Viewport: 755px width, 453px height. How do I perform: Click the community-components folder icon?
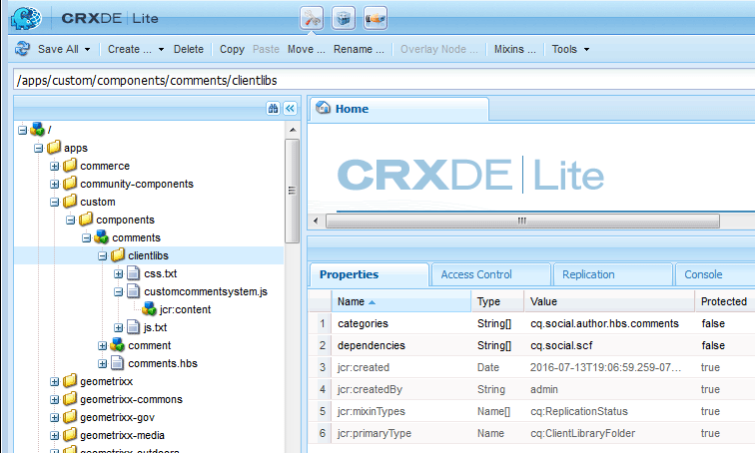click(x=70, y=184)
